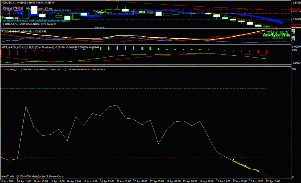Viewport: 301px width, 183px height.
Task: Select the '17 Apr 07:00' time axis label
Action: pyautogui.click(x=173, y=181)
